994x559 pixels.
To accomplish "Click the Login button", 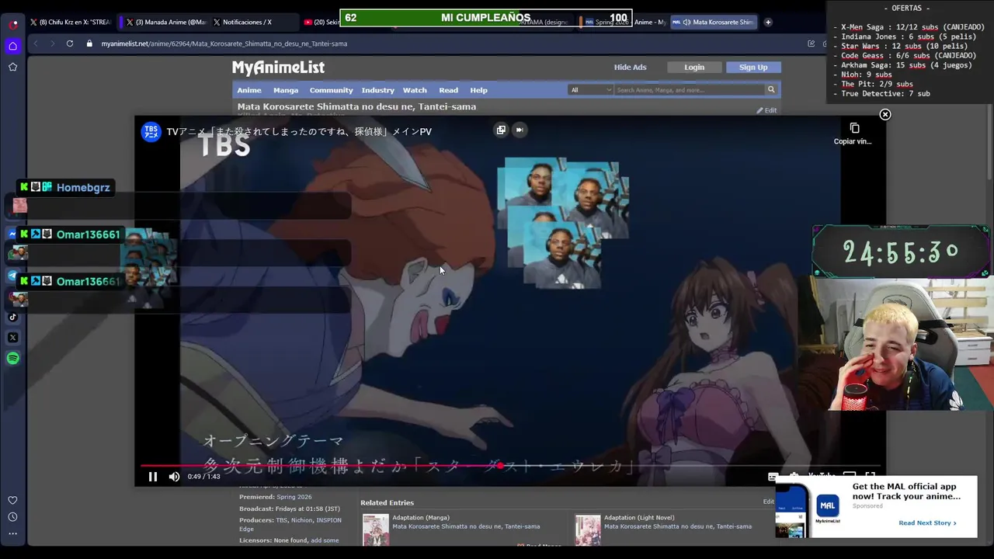I will pyautogui.click(x=694, y=68).
